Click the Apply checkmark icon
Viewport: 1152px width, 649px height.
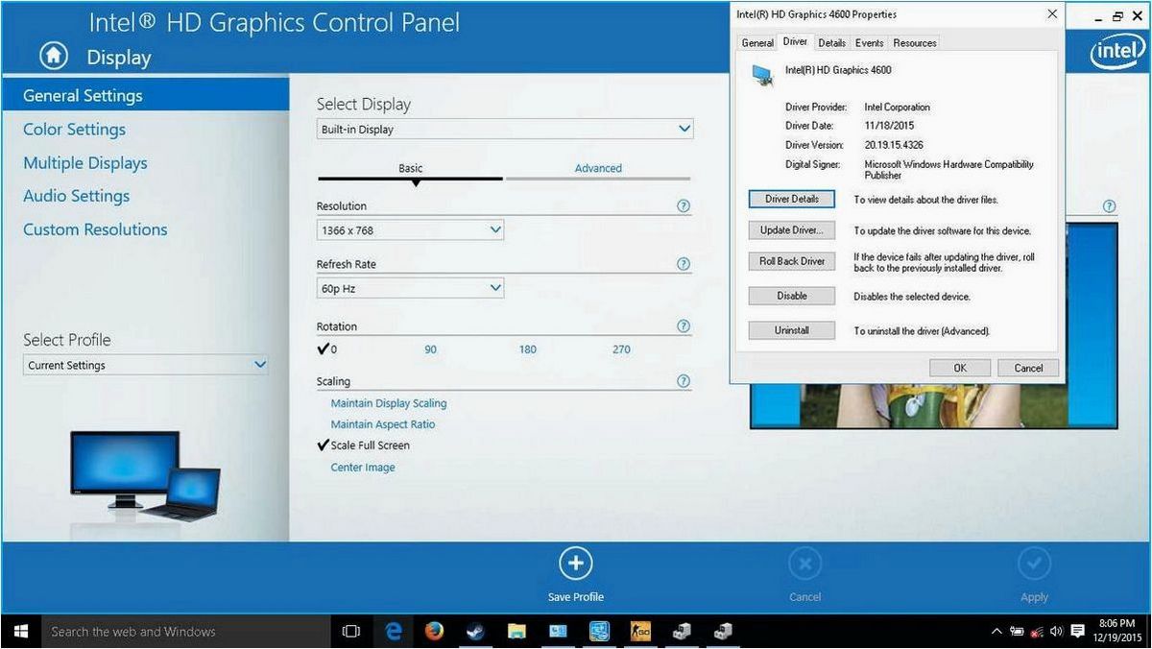coord(1034,564)
